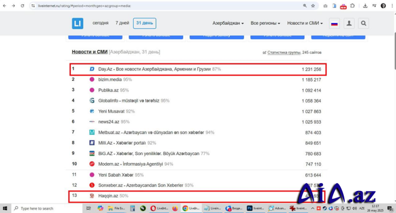Open Task View on the taskbar
Screen dimensions: 396x213
click(x=89, y=208)
